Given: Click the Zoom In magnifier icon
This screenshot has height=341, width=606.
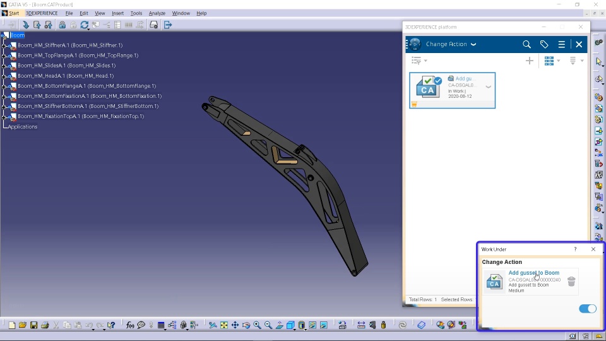Looking at the screenshot, I should click(257, 325).
